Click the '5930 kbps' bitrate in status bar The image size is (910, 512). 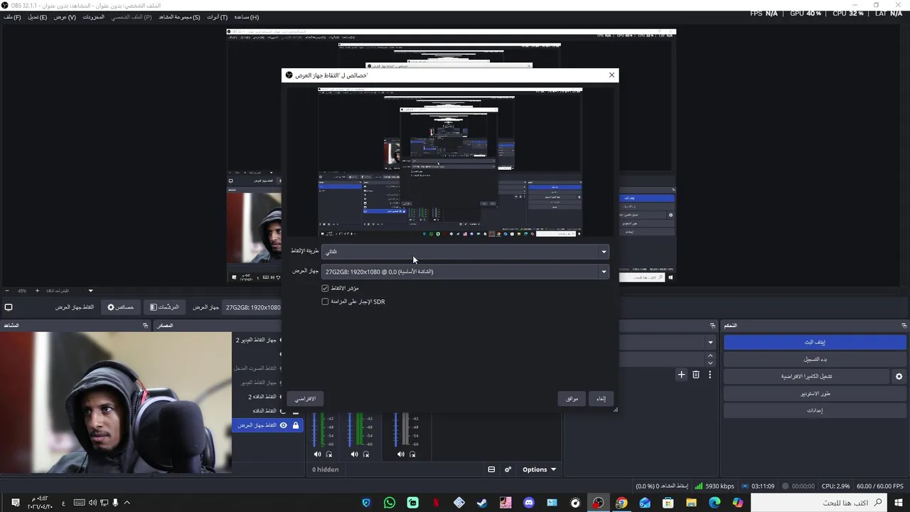tap(719, 486)
